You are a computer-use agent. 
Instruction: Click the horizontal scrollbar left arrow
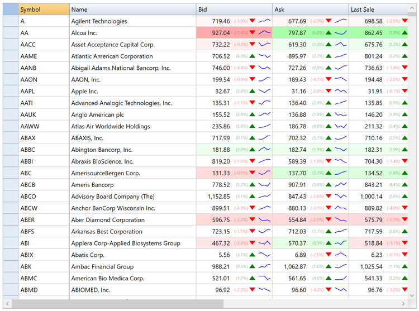tap(7, 304)
